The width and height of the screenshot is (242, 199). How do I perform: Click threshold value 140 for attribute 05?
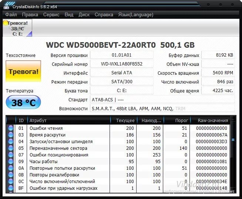pyautogui.click(x=183, y=148)
